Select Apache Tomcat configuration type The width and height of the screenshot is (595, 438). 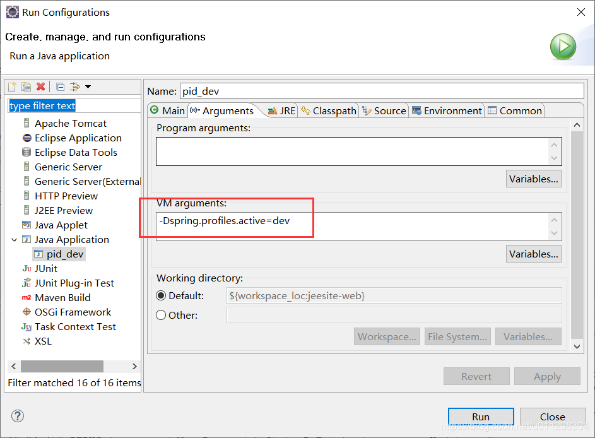[x=71, y=123]
